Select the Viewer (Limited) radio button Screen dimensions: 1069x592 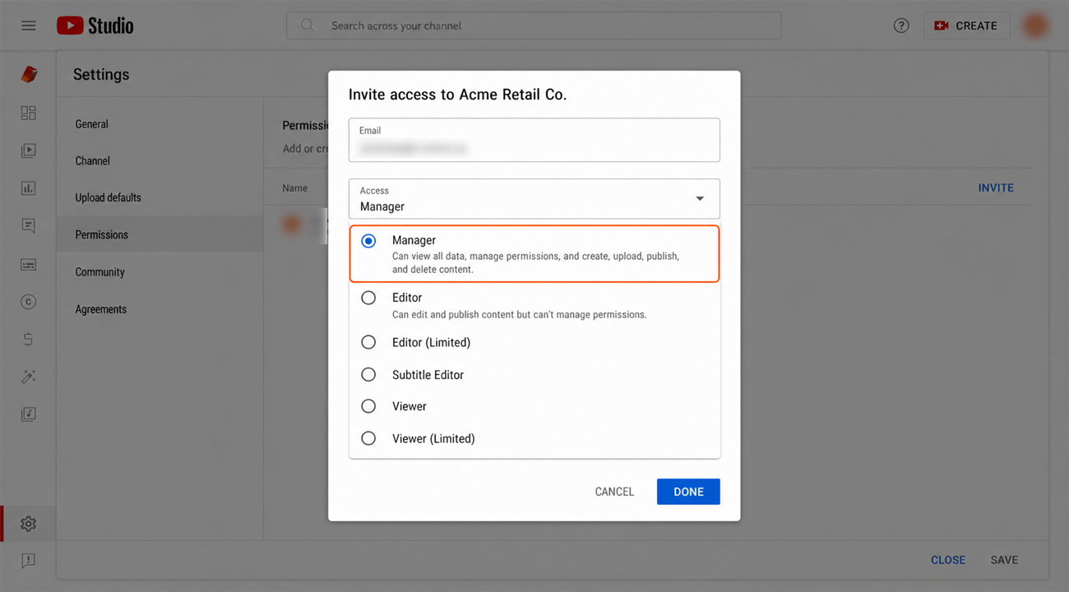pos(368,438)
